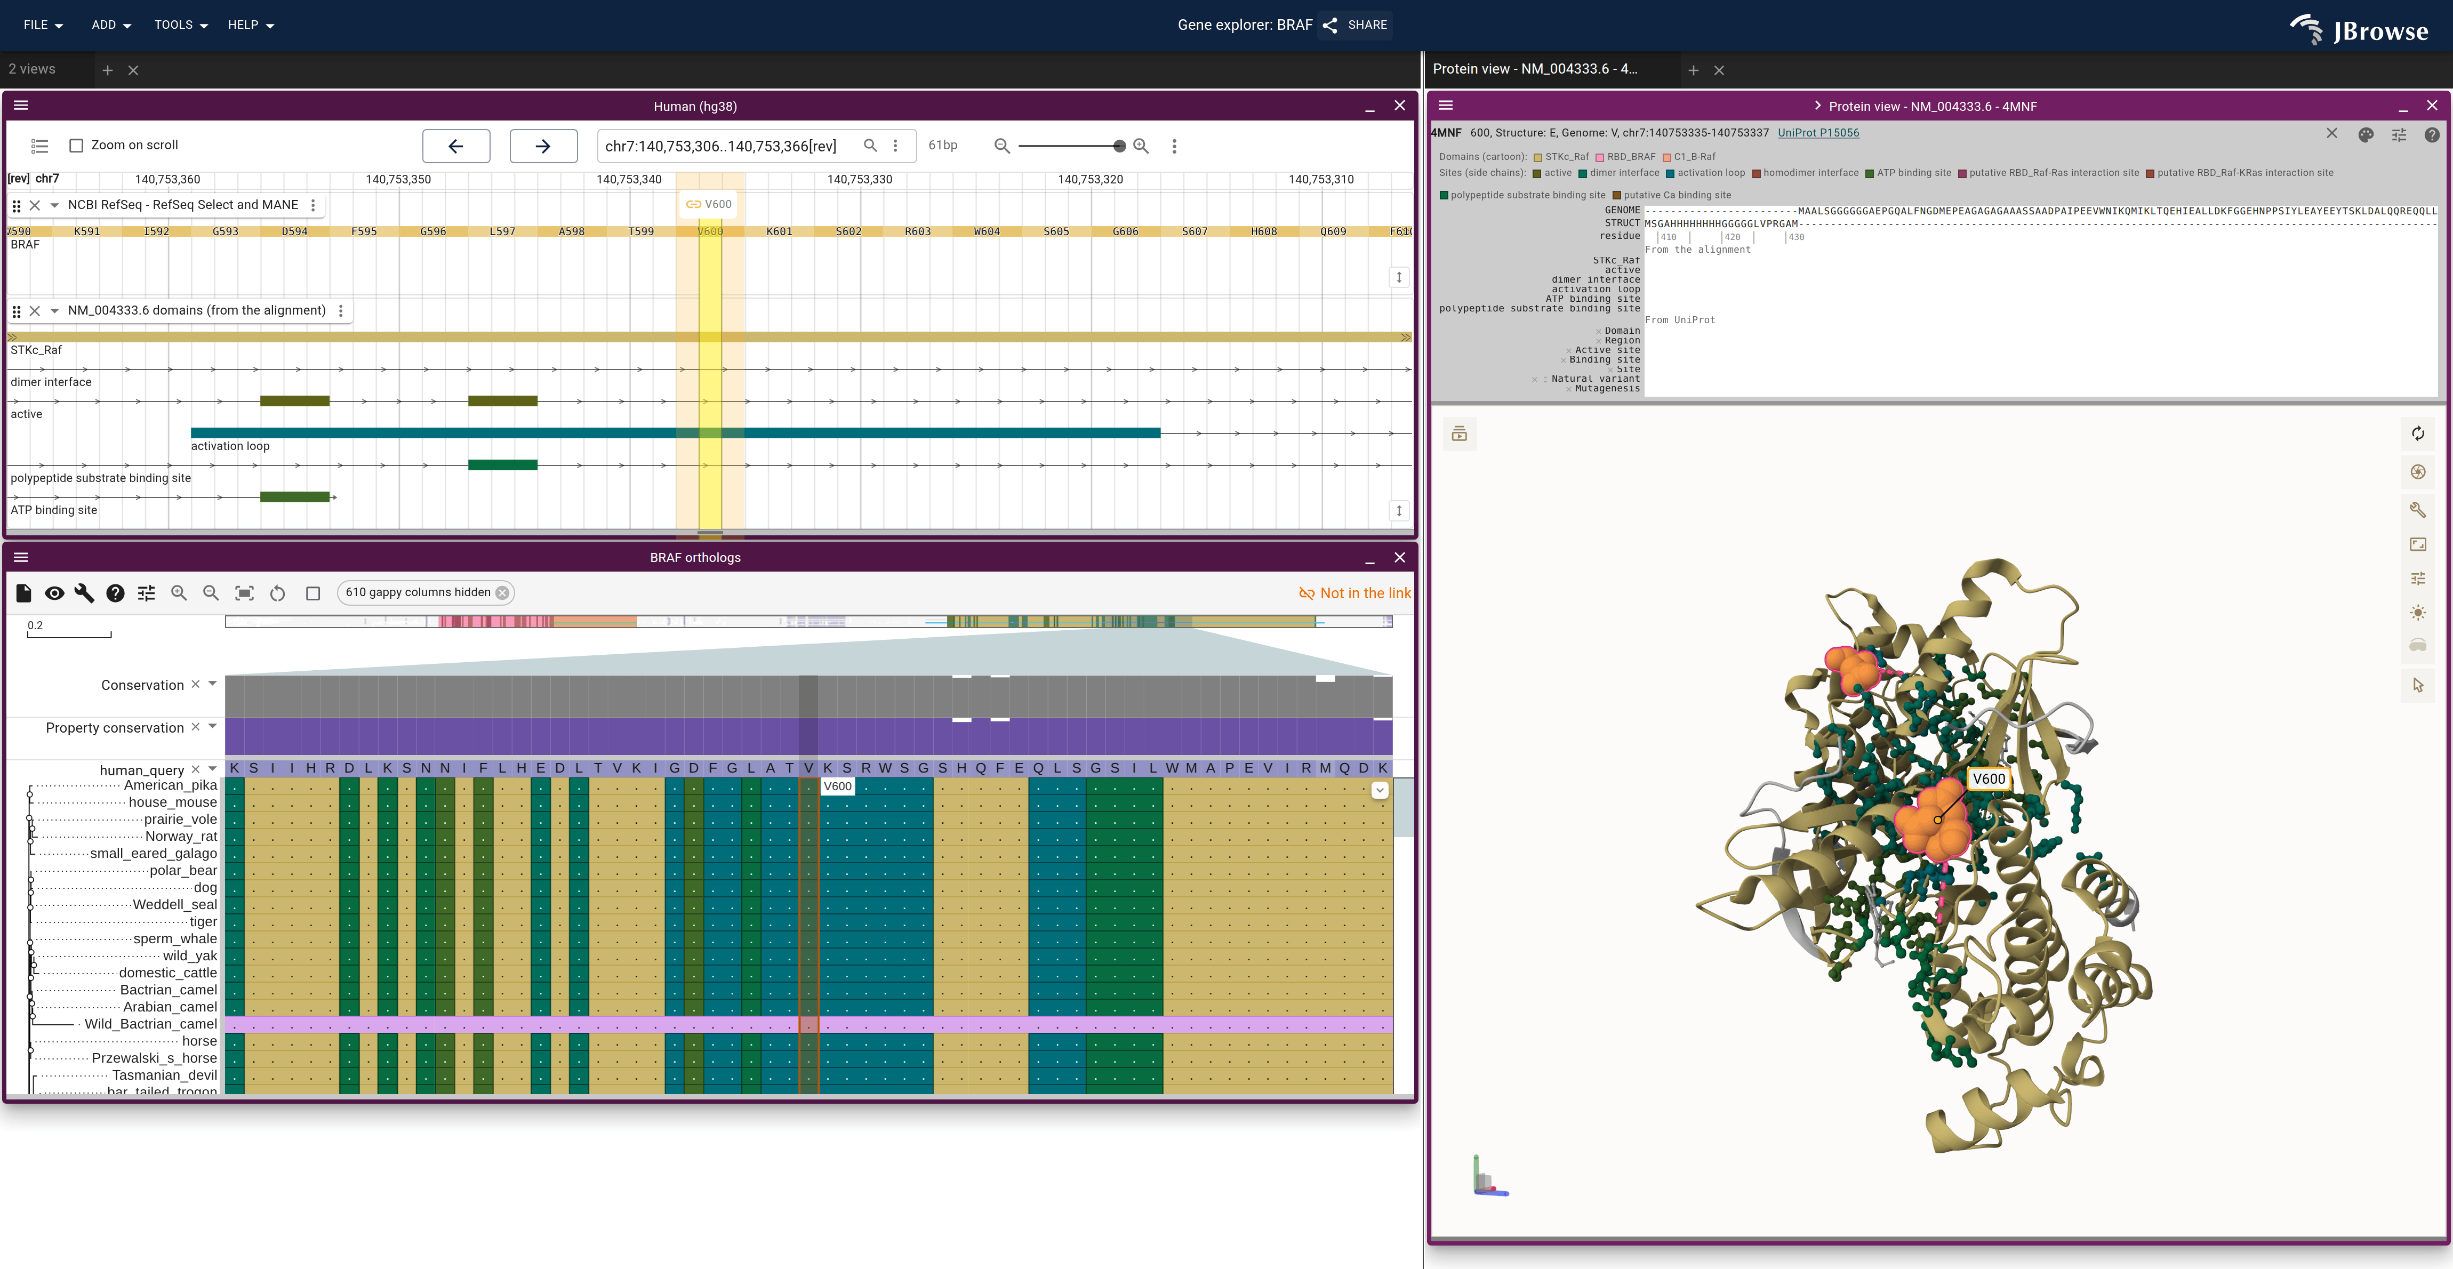Fit alignment to view icon in orthologs toolbar
2453x1269 pixels.
click(x=245, y=593)
